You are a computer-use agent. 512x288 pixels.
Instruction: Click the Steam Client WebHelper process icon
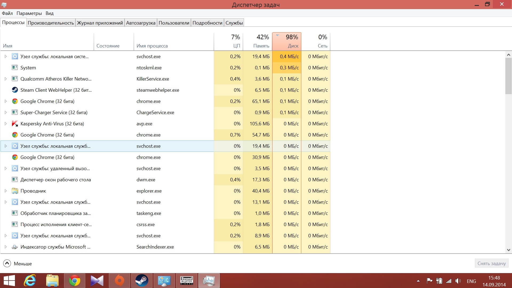(15, 90)
